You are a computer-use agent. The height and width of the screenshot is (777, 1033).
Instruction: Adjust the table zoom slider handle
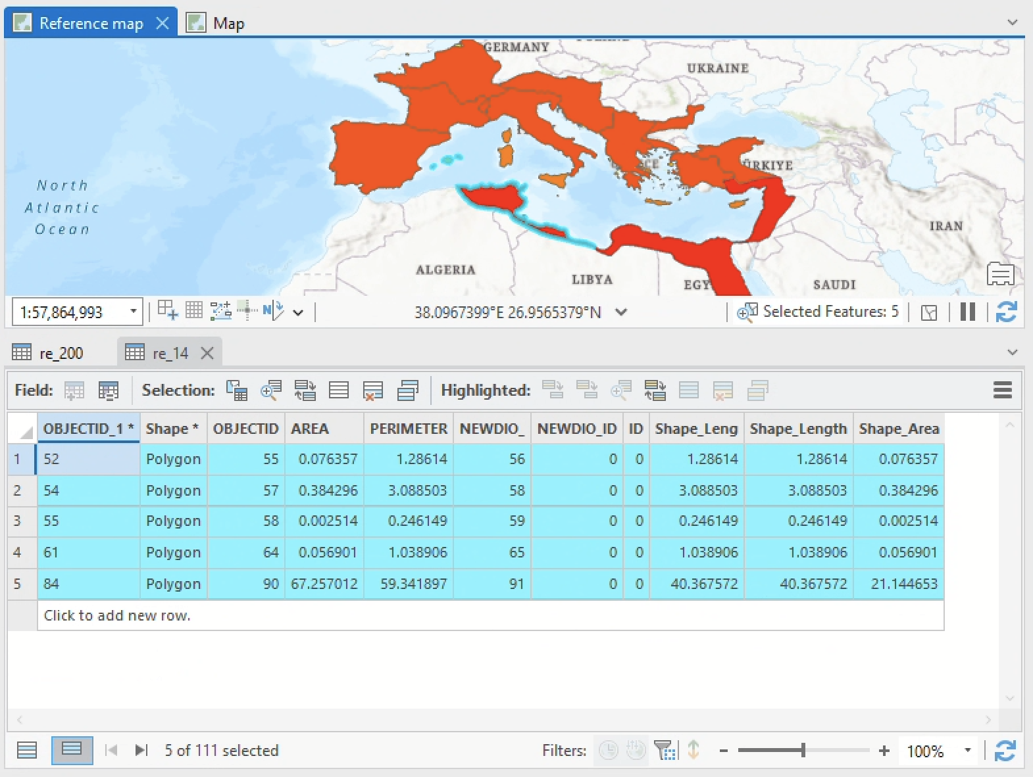[803, 751]
